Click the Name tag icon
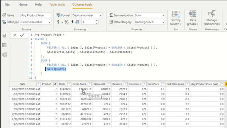 (4, 15)
